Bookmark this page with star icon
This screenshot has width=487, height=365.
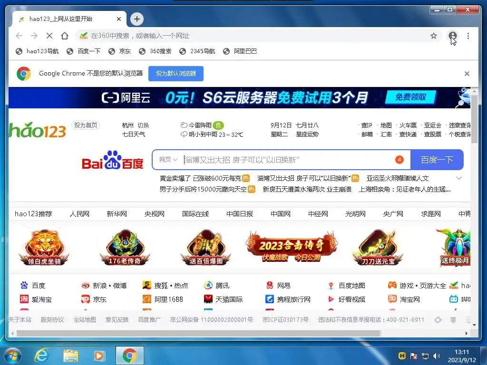434,36
